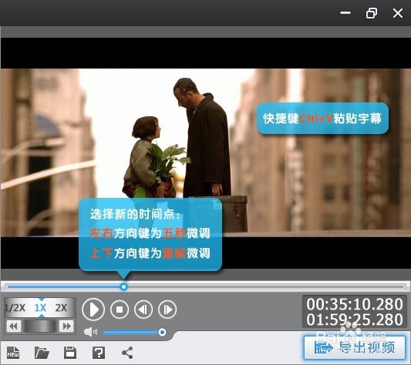Click the volume slider handle
411x365 pixels.
coord(162,332)
